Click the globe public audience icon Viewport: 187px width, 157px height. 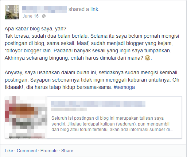[x=44, y=16]
